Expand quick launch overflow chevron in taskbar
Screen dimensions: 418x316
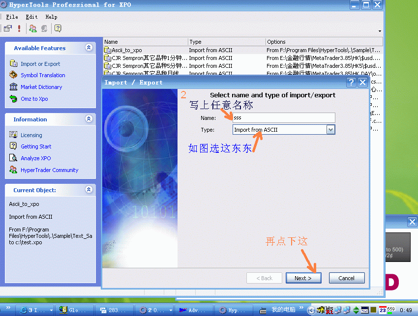click(8, 308)
